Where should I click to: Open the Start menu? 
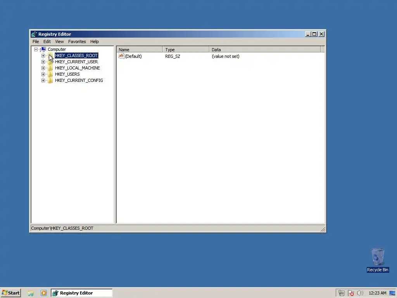pos(10,293)
